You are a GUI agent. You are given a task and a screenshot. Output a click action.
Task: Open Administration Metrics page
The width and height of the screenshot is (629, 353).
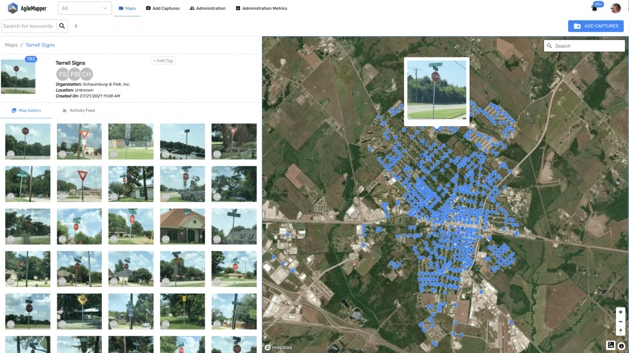pyautogui.click(x=262, y=8)
